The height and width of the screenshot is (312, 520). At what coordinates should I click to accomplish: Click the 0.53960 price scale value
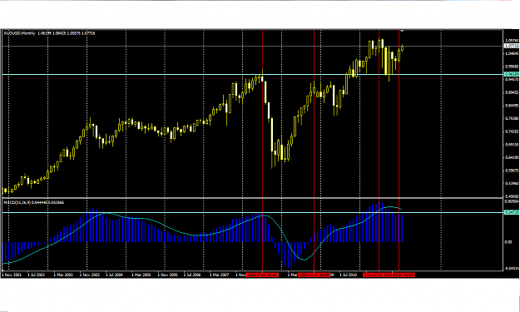(512, 183)
